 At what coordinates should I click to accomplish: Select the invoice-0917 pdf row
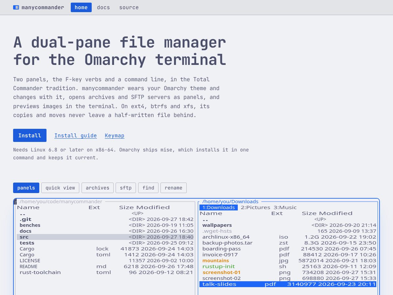(x=288, y=255)
